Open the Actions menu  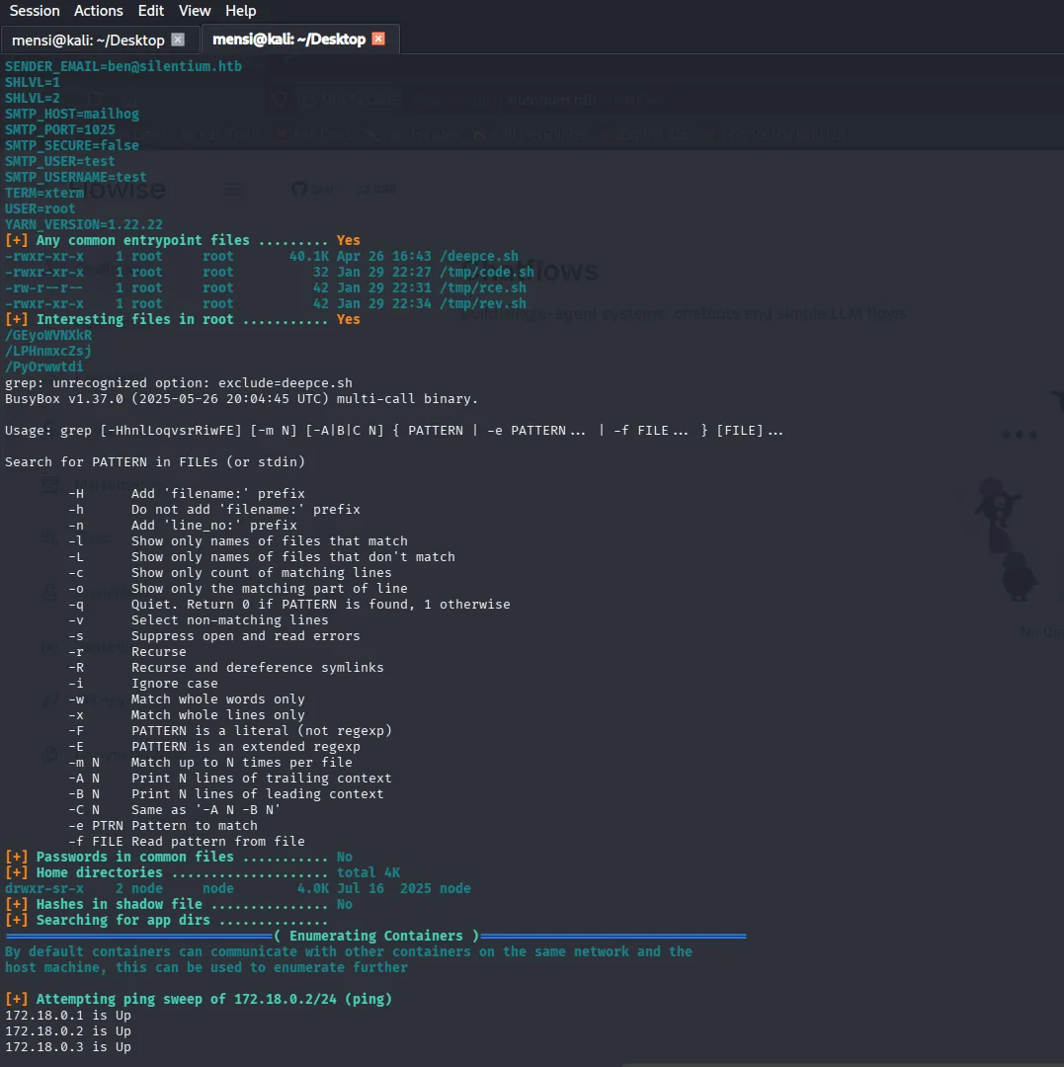point(99,11)
